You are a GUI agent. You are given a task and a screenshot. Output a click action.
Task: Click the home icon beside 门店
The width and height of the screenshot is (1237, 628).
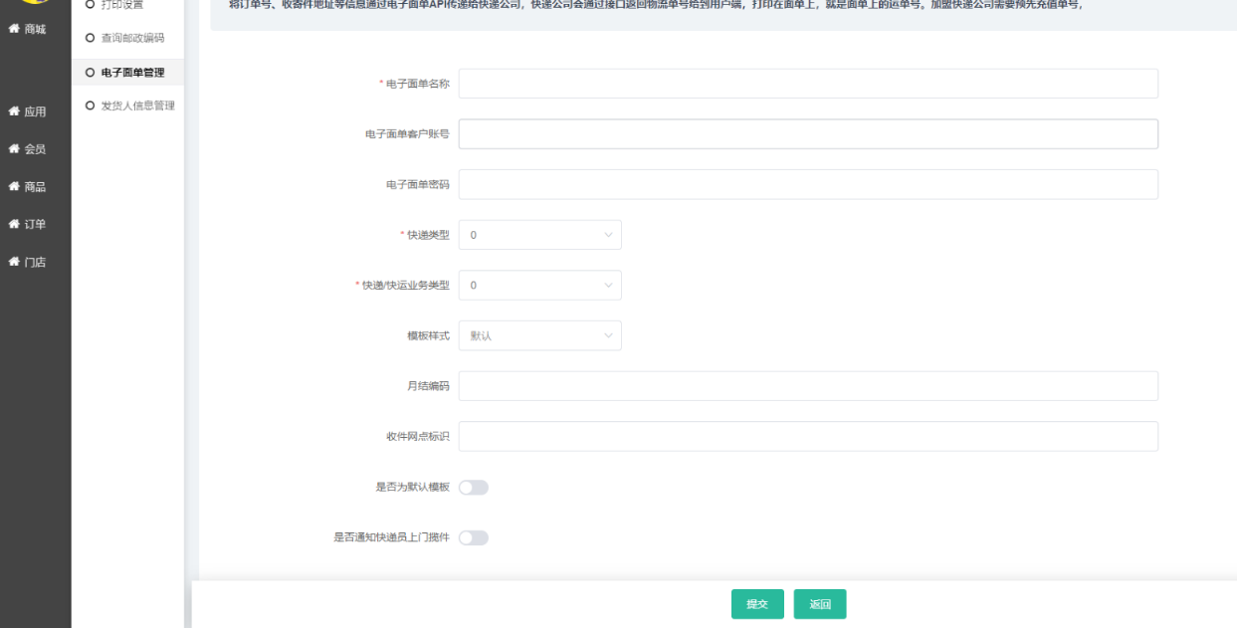click(x=15, y=263)
